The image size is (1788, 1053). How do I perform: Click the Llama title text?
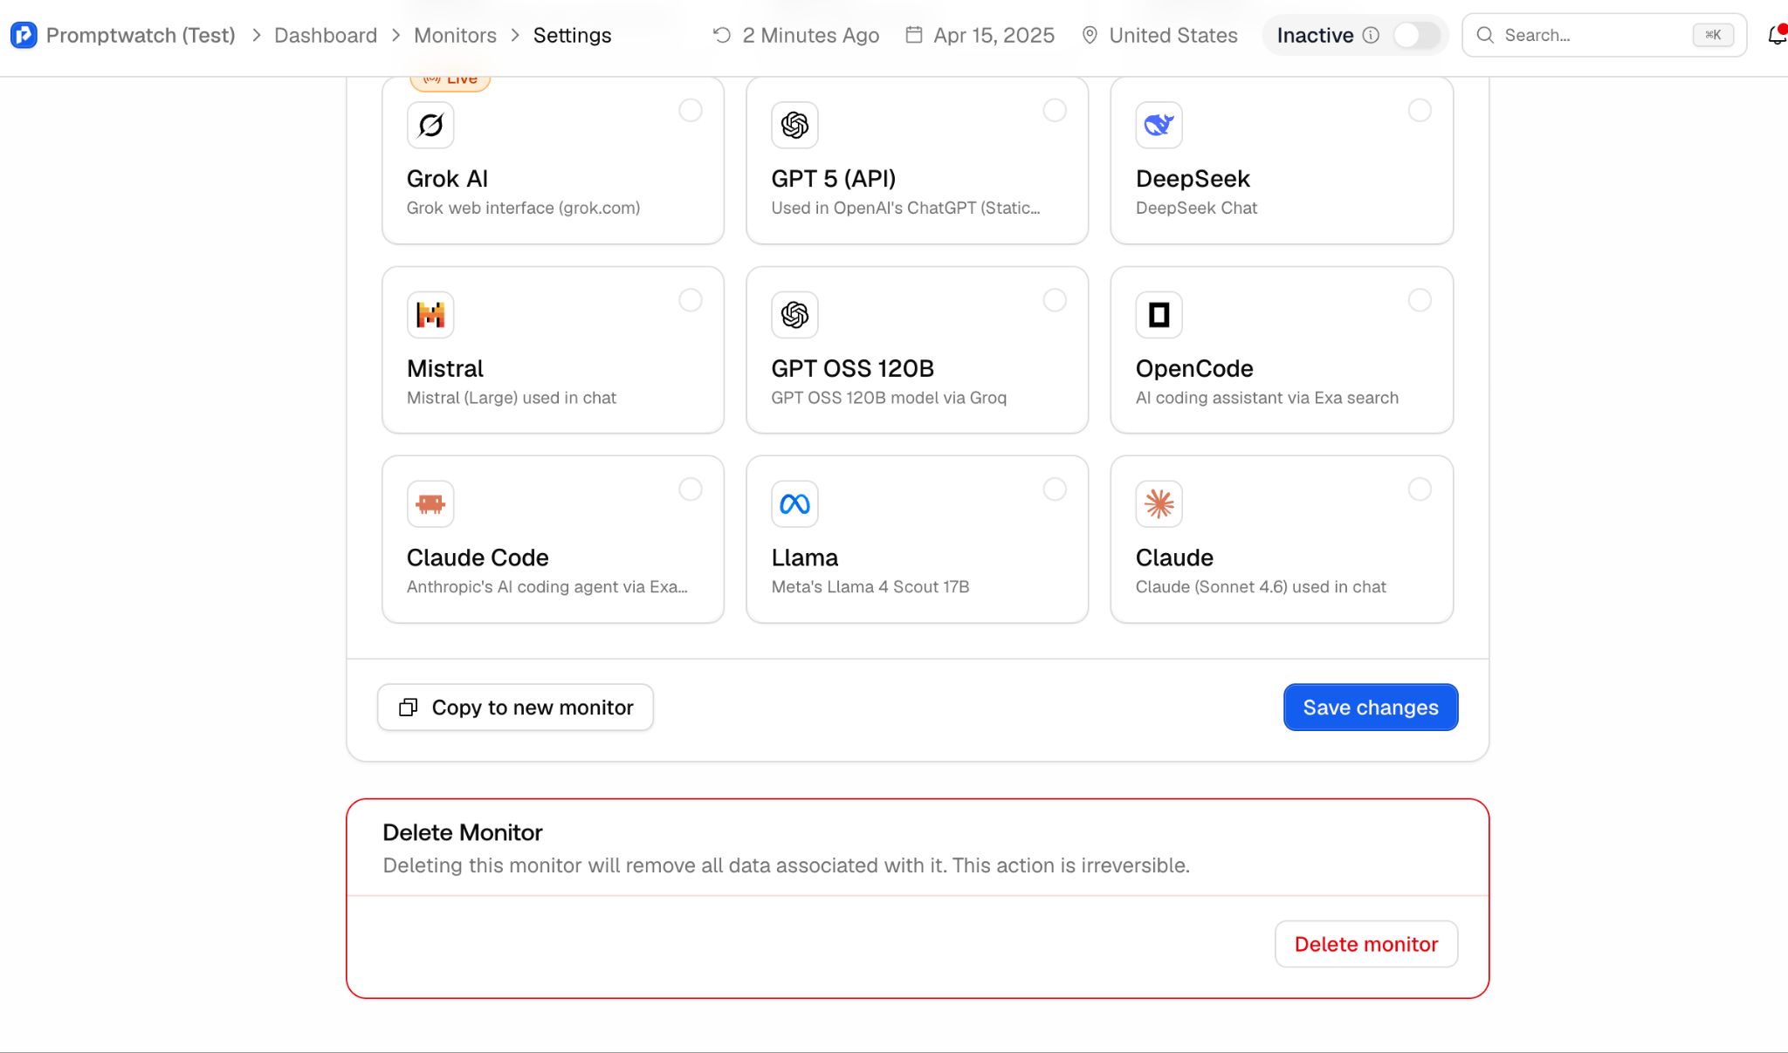pos(805,557)
